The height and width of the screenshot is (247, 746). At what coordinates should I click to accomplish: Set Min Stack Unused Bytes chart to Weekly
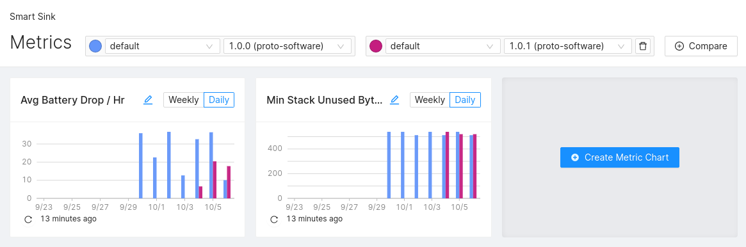[x=430, y=100]
